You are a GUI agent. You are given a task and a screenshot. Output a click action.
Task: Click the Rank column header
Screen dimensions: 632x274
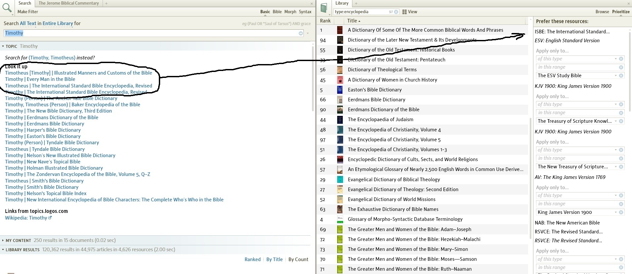pos(325,21)
